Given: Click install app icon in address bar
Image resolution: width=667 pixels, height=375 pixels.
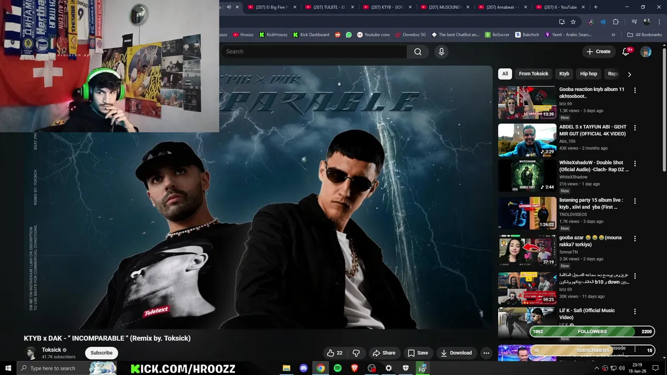Looking at the screenshot, I should 562,22.
